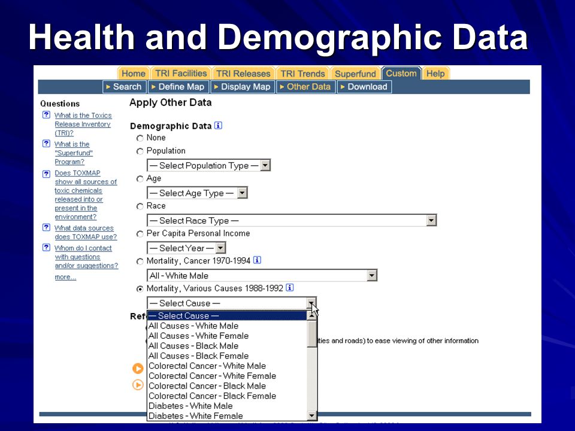Screen dimensions: 575x431
Task: Click question icon beside Superfund Program link
Action: click(46, 143)
